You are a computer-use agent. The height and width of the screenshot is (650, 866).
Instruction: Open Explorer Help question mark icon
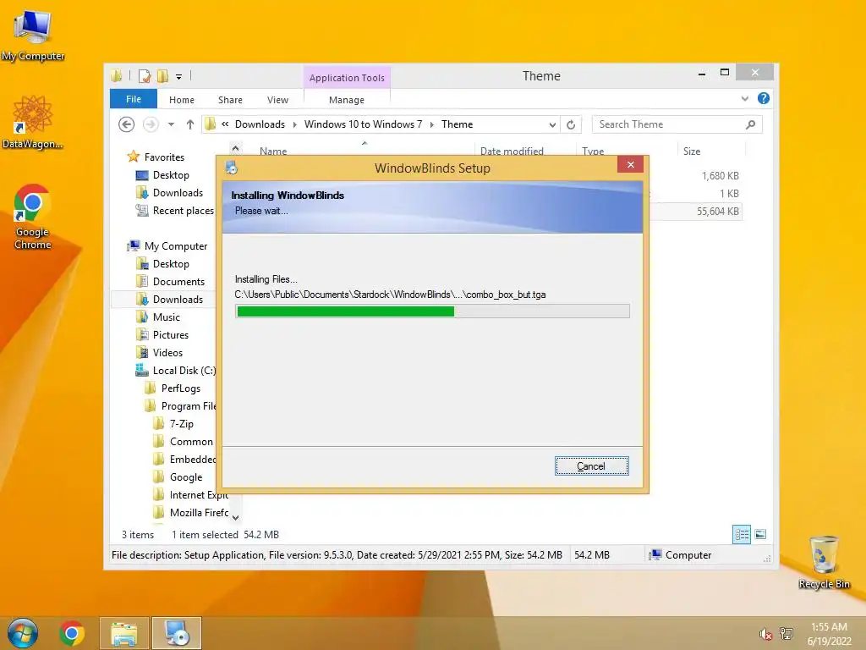click(764, 98)
